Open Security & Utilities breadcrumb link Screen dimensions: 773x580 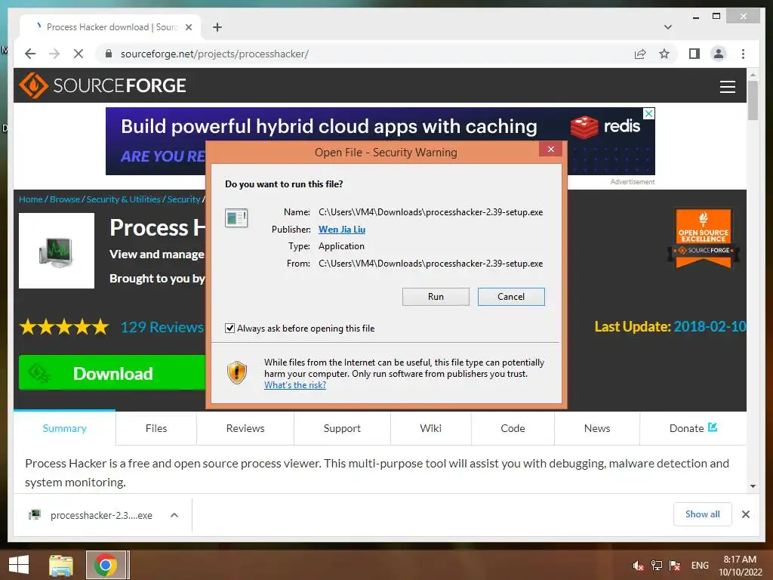tap(123, 199)
